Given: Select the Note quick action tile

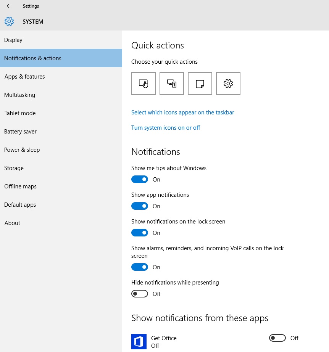Looking at the screenshot, I should click(200, 84).
